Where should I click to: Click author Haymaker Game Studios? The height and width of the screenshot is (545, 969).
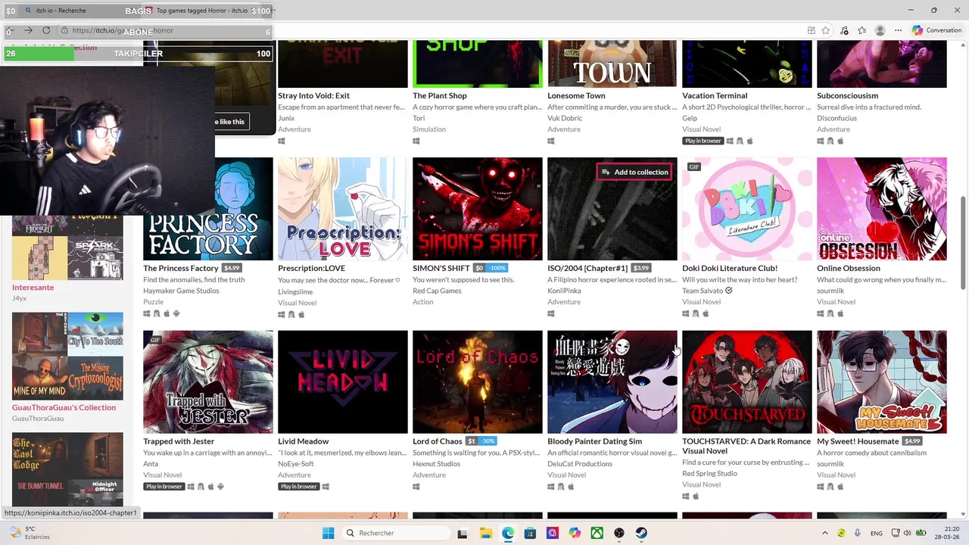(x=181, y=291)
